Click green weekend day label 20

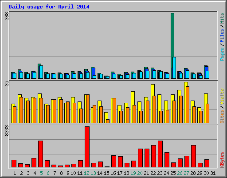140,173
